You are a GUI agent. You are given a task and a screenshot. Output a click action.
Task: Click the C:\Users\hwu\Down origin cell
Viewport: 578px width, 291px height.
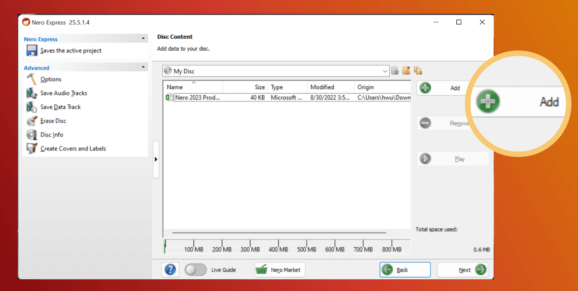click(x=384, y=97)
